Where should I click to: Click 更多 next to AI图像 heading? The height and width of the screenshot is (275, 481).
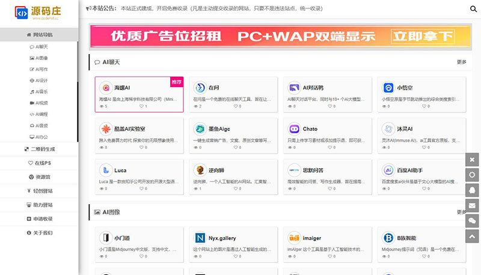(x=461, y=212)
